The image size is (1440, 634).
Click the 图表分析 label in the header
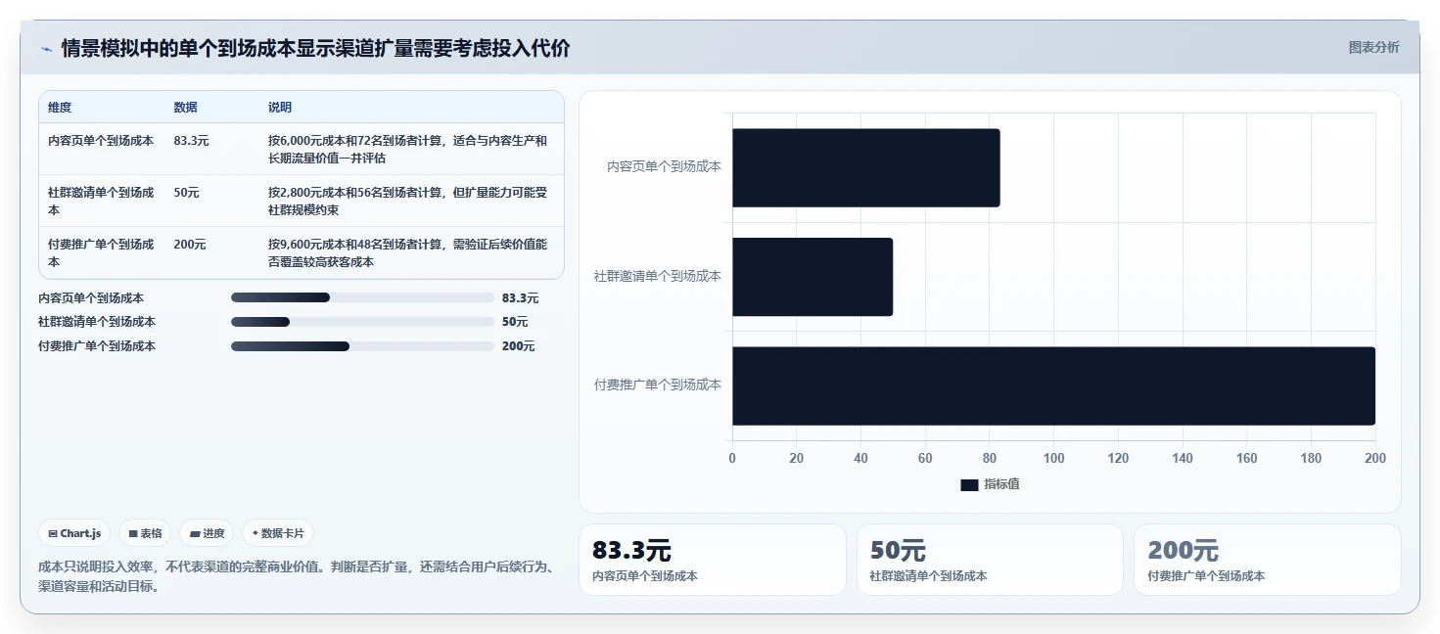click(x=1374, y=47)
